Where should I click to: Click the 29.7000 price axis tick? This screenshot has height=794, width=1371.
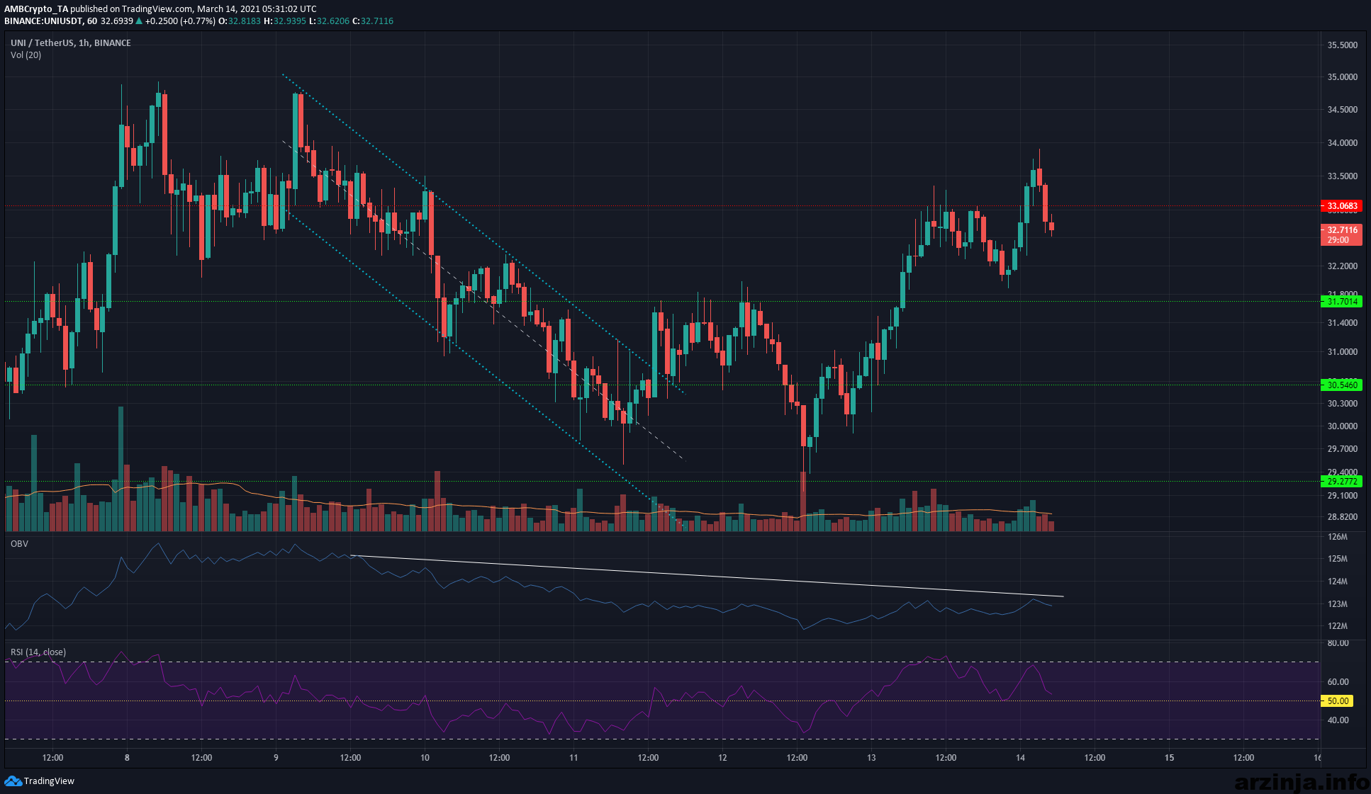point(1342,448)
